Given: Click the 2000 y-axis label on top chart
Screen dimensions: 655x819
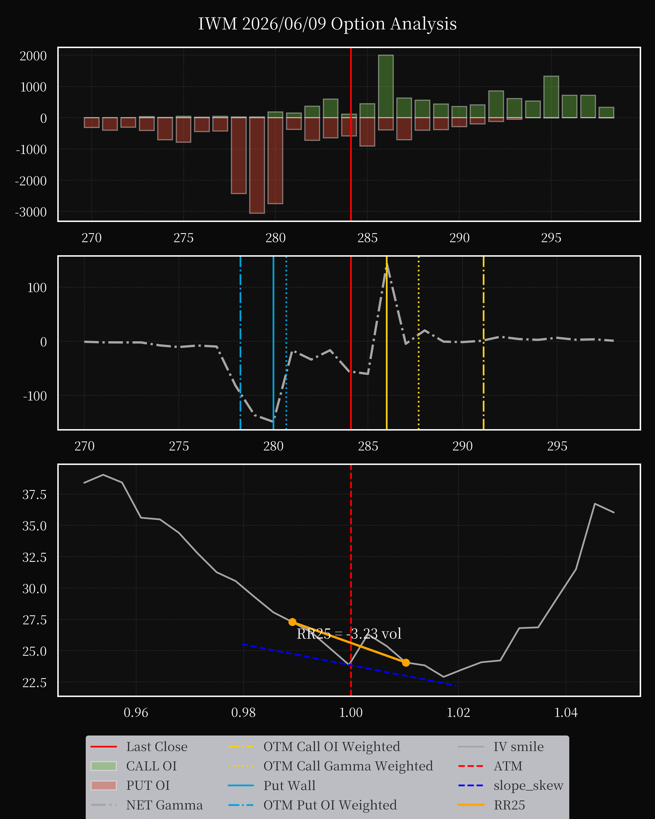Looking at the screenshot, I should (33, 56).
